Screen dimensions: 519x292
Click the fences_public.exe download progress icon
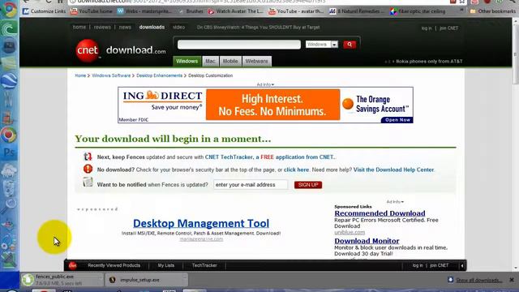point(28,280)
